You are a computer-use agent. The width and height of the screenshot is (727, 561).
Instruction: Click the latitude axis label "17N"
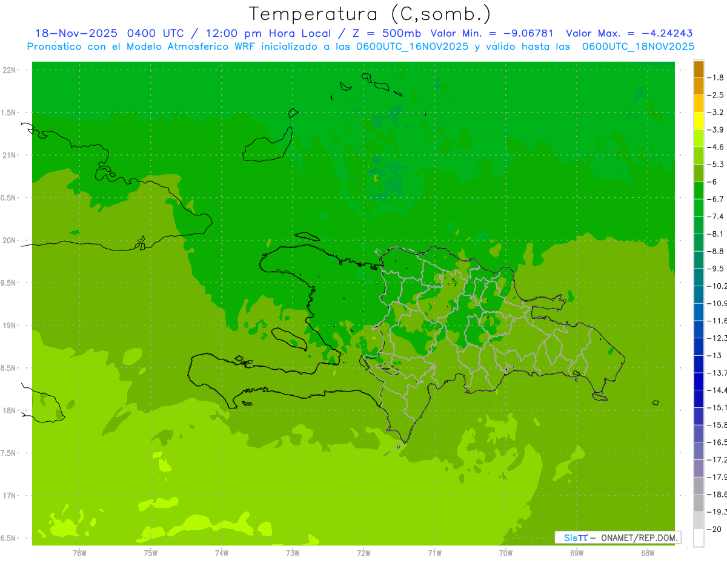click(x=8, y=496)
